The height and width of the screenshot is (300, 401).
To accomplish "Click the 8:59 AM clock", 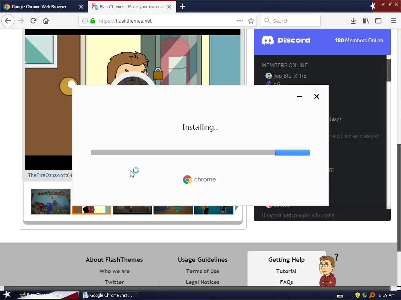I will [x=387, y=295].
